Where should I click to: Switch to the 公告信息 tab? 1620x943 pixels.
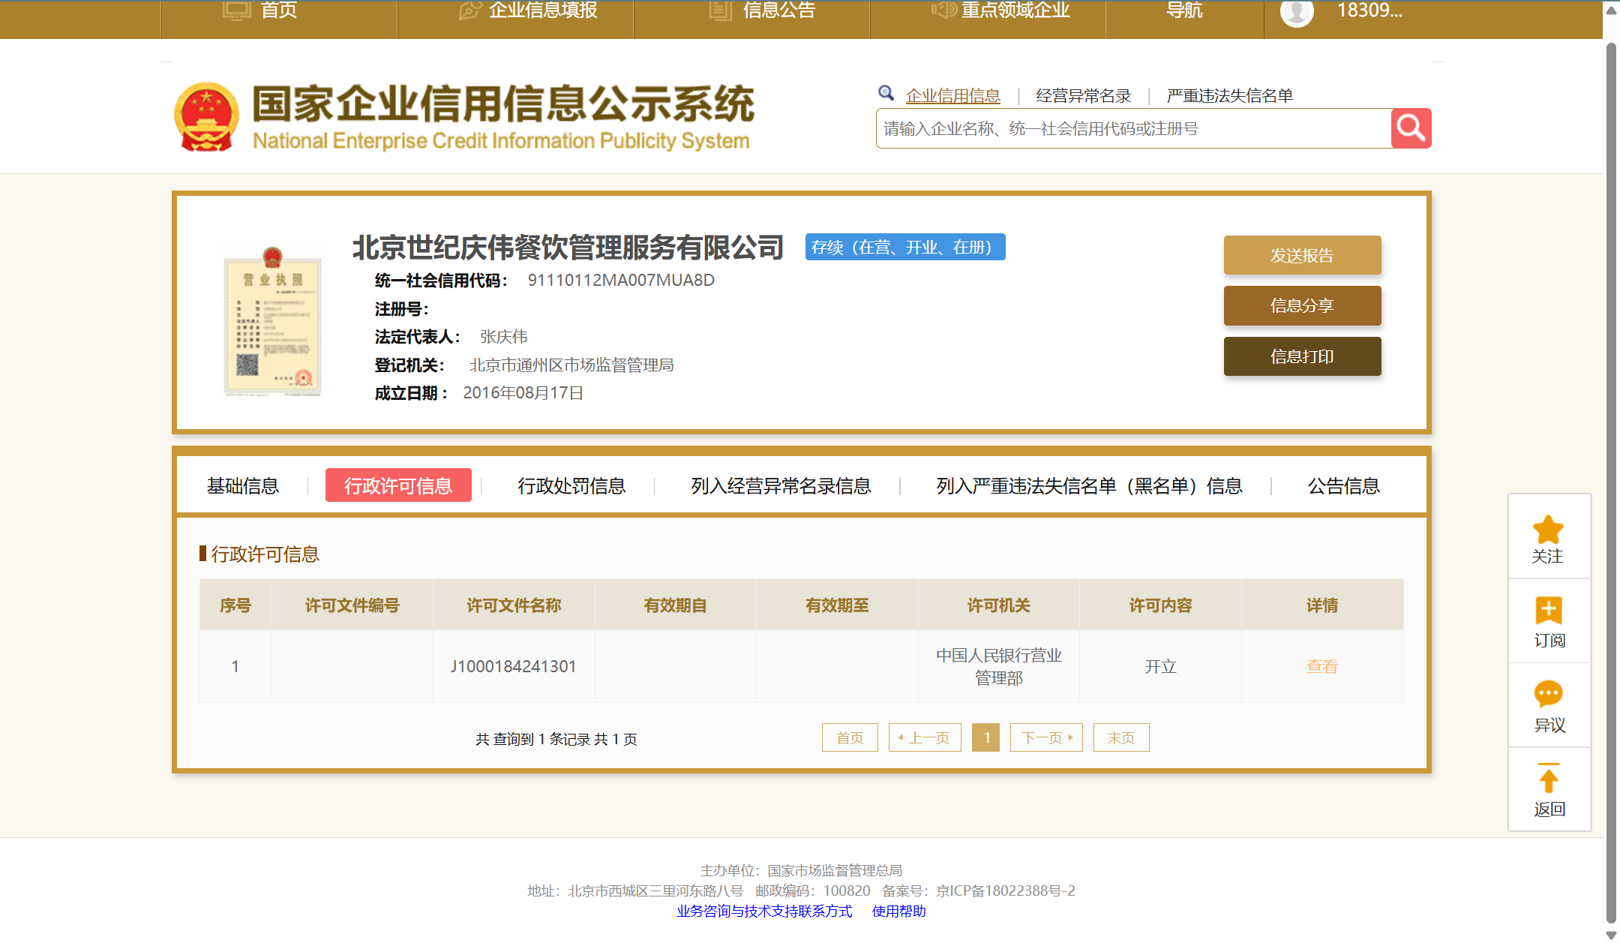click(x=1343, y=485)
